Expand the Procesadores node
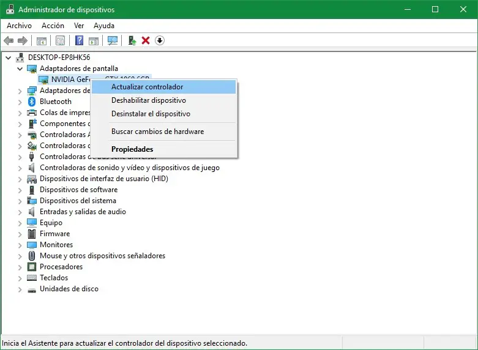 pyautogui.click(x=20, y=267)
